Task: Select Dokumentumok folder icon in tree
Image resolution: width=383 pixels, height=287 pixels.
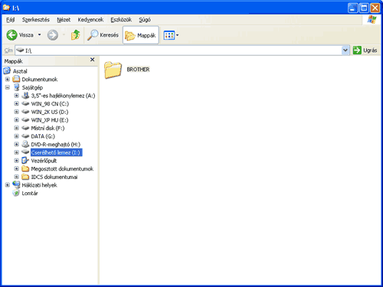Action: (x=16, y=79)
